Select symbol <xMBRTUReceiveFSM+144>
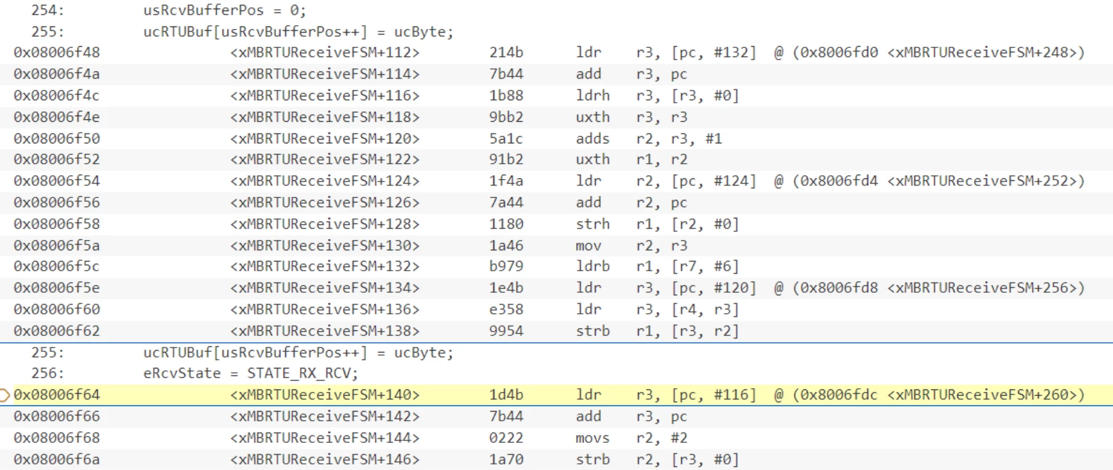Screen dimensions: 1113x470 pyautogui.click(x=325, y=439)
